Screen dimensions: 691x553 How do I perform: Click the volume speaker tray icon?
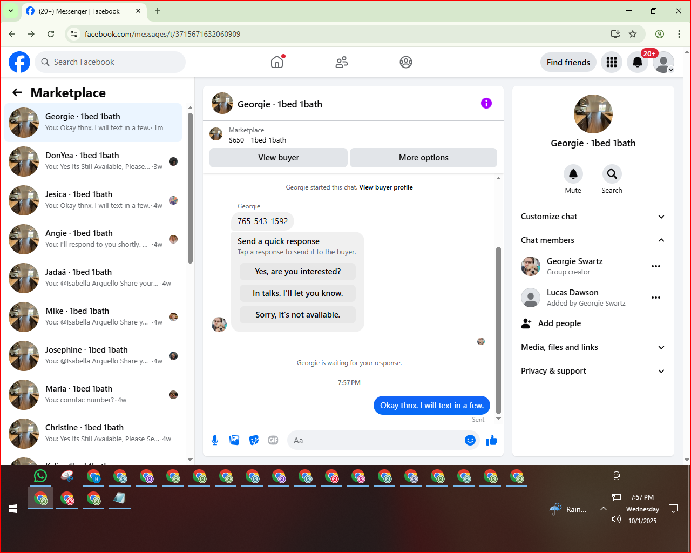pos(617,519)
